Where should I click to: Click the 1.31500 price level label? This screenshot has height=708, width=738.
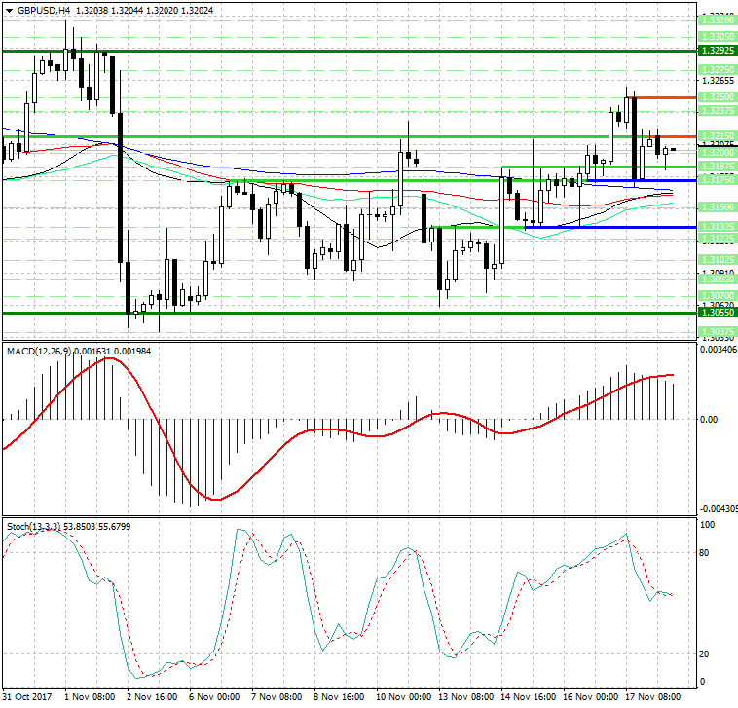[717, 207]
